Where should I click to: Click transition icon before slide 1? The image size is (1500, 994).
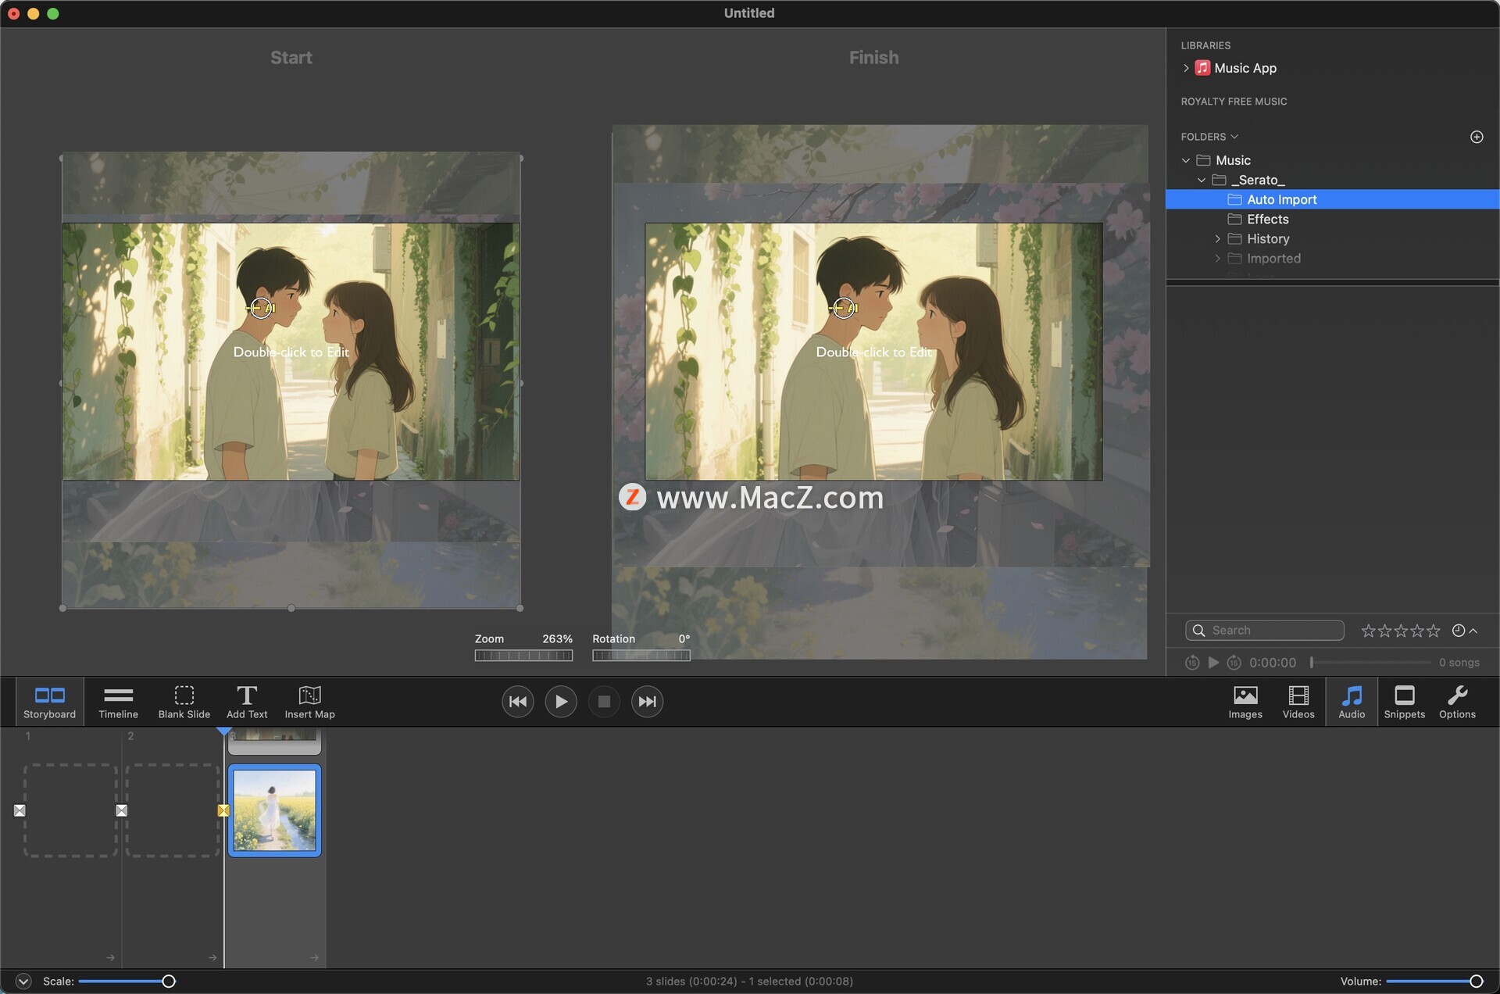click(20, 810)
